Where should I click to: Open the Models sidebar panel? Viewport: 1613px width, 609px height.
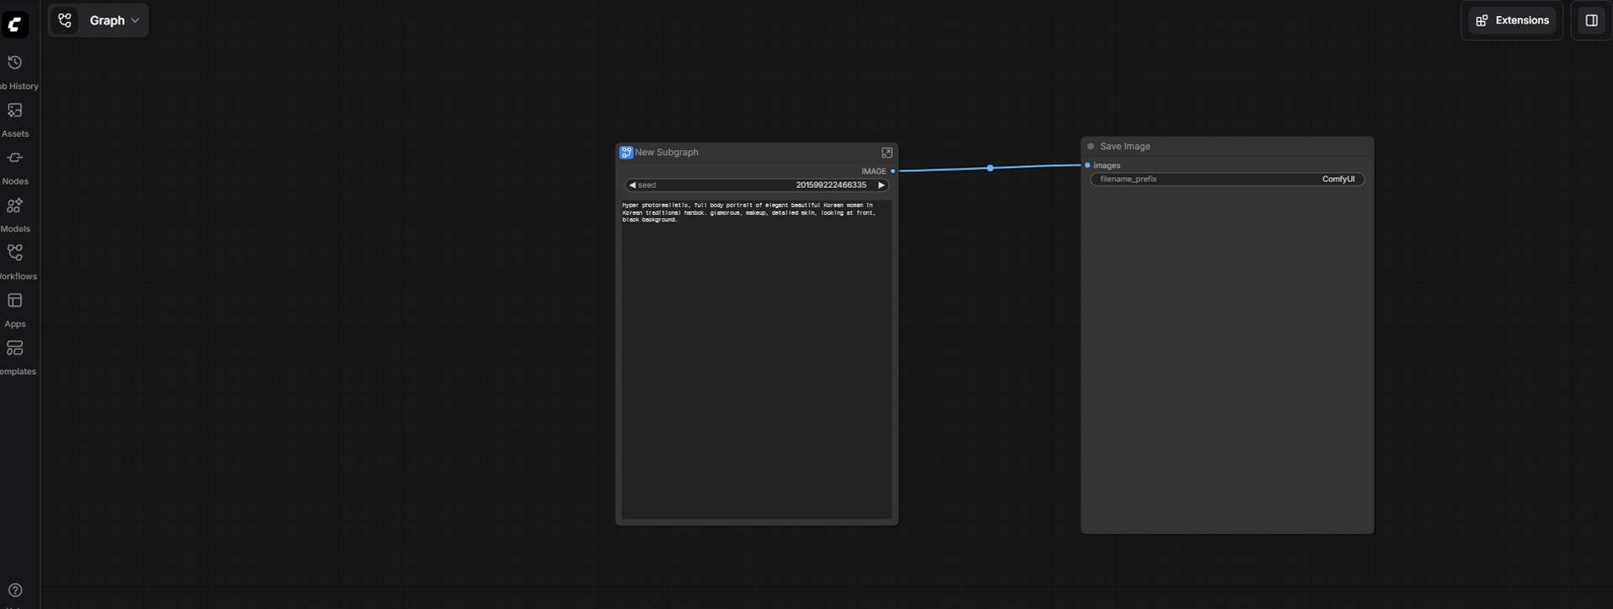(x=15, y=216)
